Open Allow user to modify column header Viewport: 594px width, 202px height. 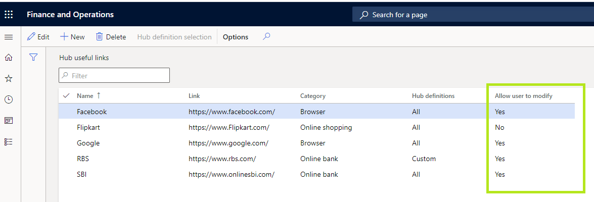524,96
